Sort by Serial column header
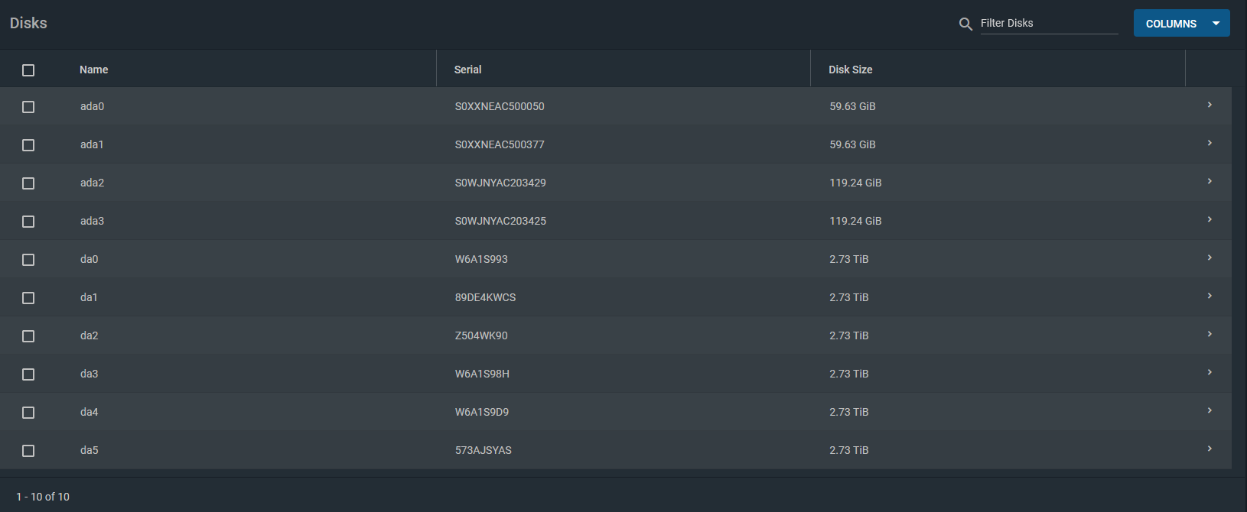 point(467,70)
